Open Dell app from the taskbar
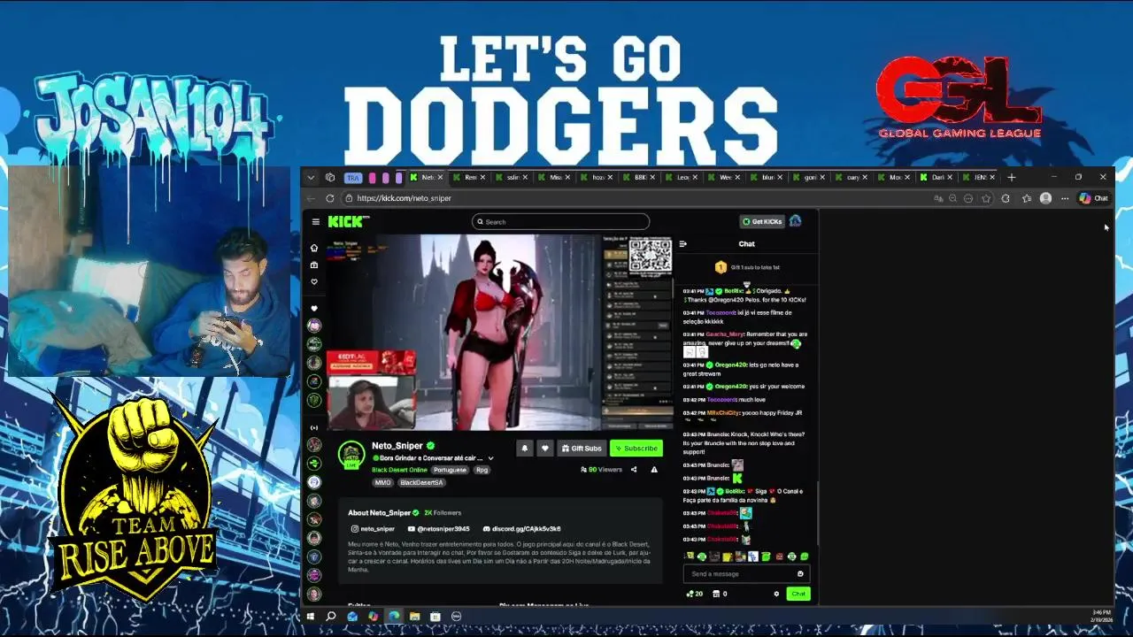This screenshot has height=637, width=1133. point(457,616)
